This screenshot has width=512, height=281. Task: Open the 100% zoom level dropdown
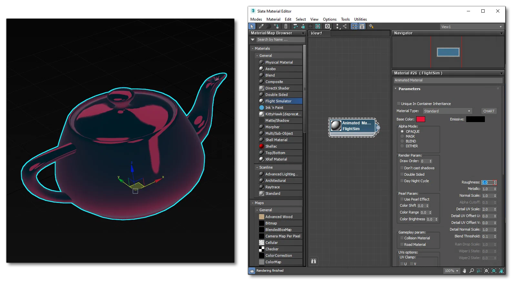(x=452, y=271)
